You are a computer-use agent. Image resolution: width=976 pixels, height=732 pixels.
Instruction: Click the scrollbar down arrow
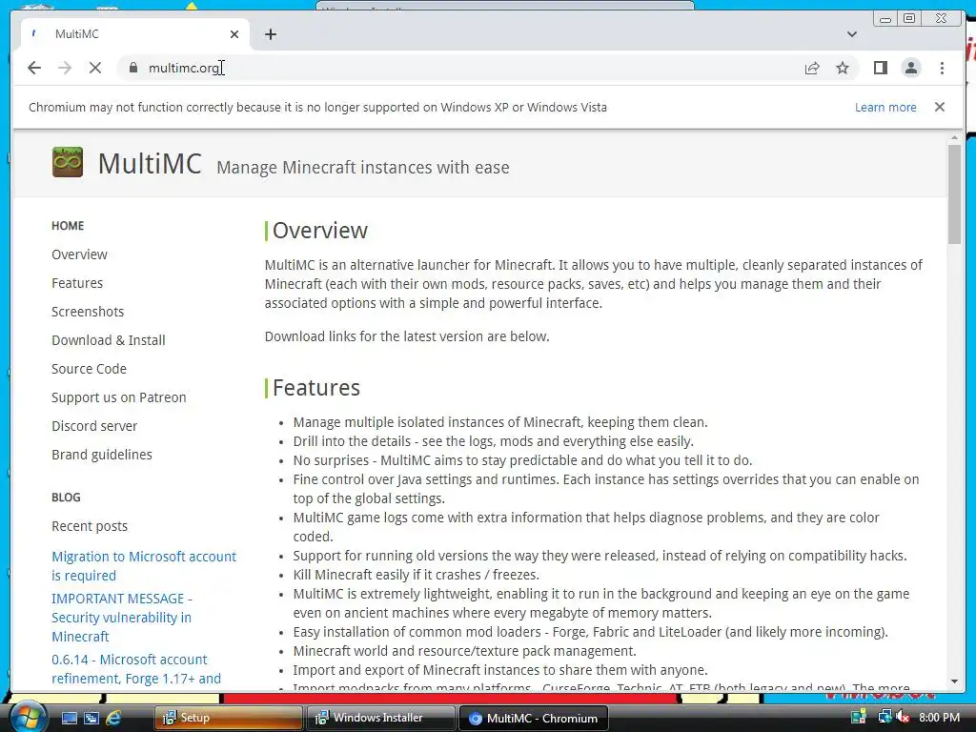click(954, 681)
